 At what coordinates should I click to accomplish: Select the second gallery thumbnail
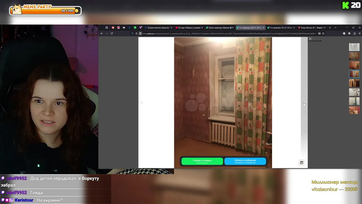point(354,56)
